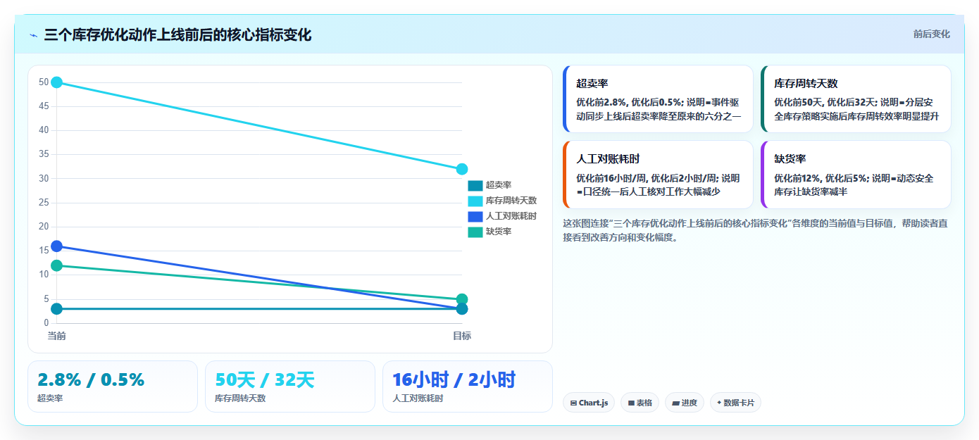Click the chart description paragraph

(756, 230)
